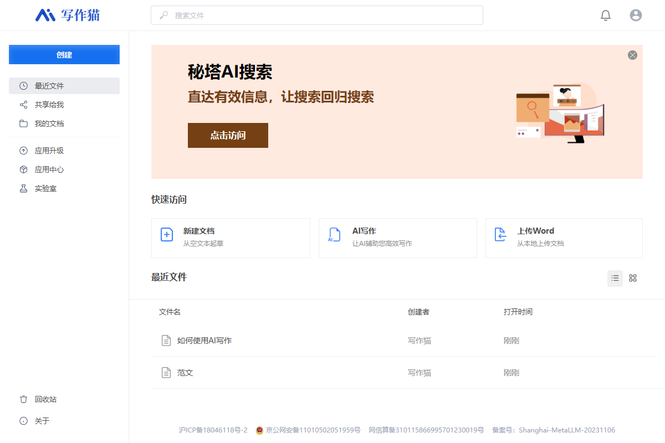Switch to grid view layout
Screen dimensions: 665x443
coord(633,278)
